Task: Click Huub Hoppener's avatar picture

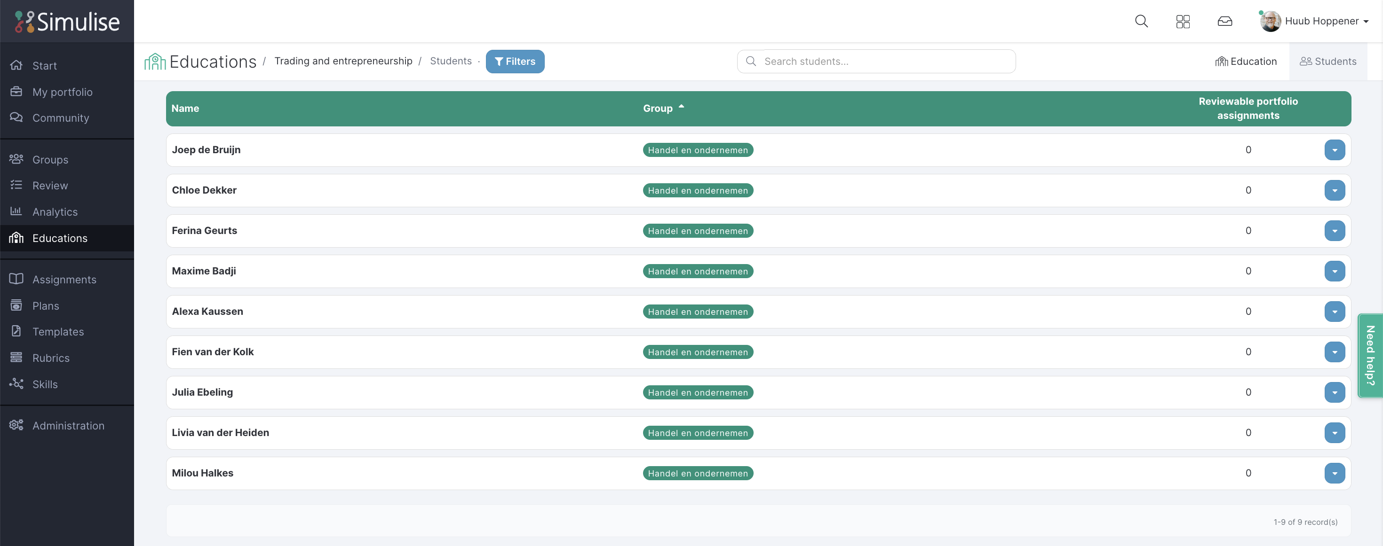Action: (x=1270, y=22)
